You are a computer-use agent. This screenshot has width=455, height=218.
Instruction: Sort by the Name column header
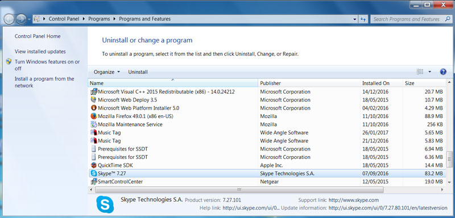pos(173,83)
